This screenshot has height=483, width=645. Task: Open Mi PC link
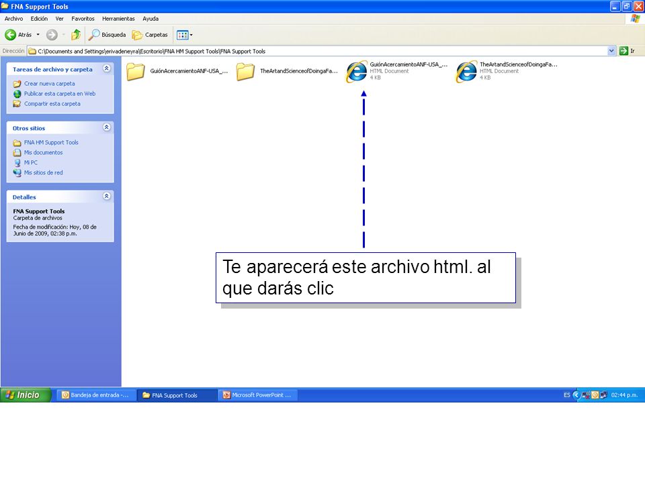click(x=30, y=162)
